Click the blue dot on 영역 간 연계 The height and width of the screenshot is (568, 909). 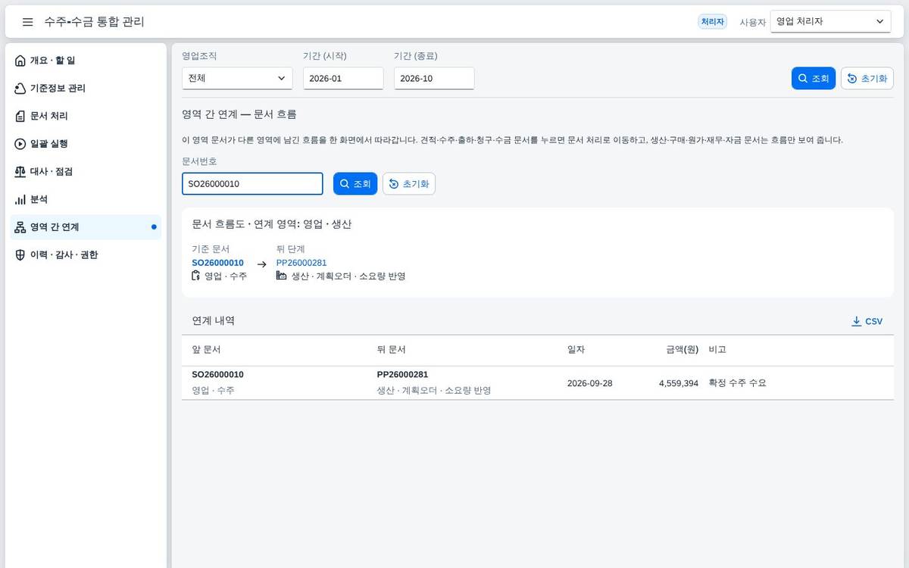(x=154, y=227)
